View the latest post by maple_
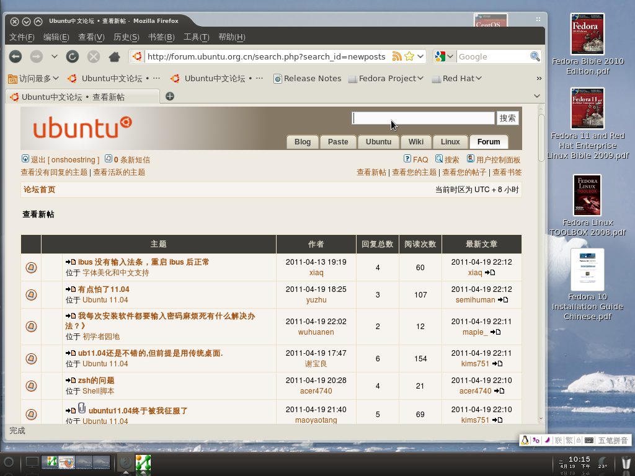 point(495,332)
